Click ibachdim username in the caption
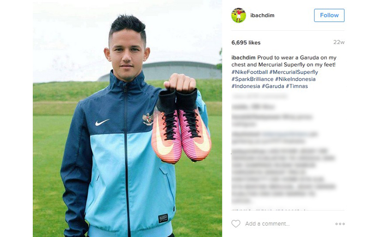This screenshot has width=380, height=237. 243,57
